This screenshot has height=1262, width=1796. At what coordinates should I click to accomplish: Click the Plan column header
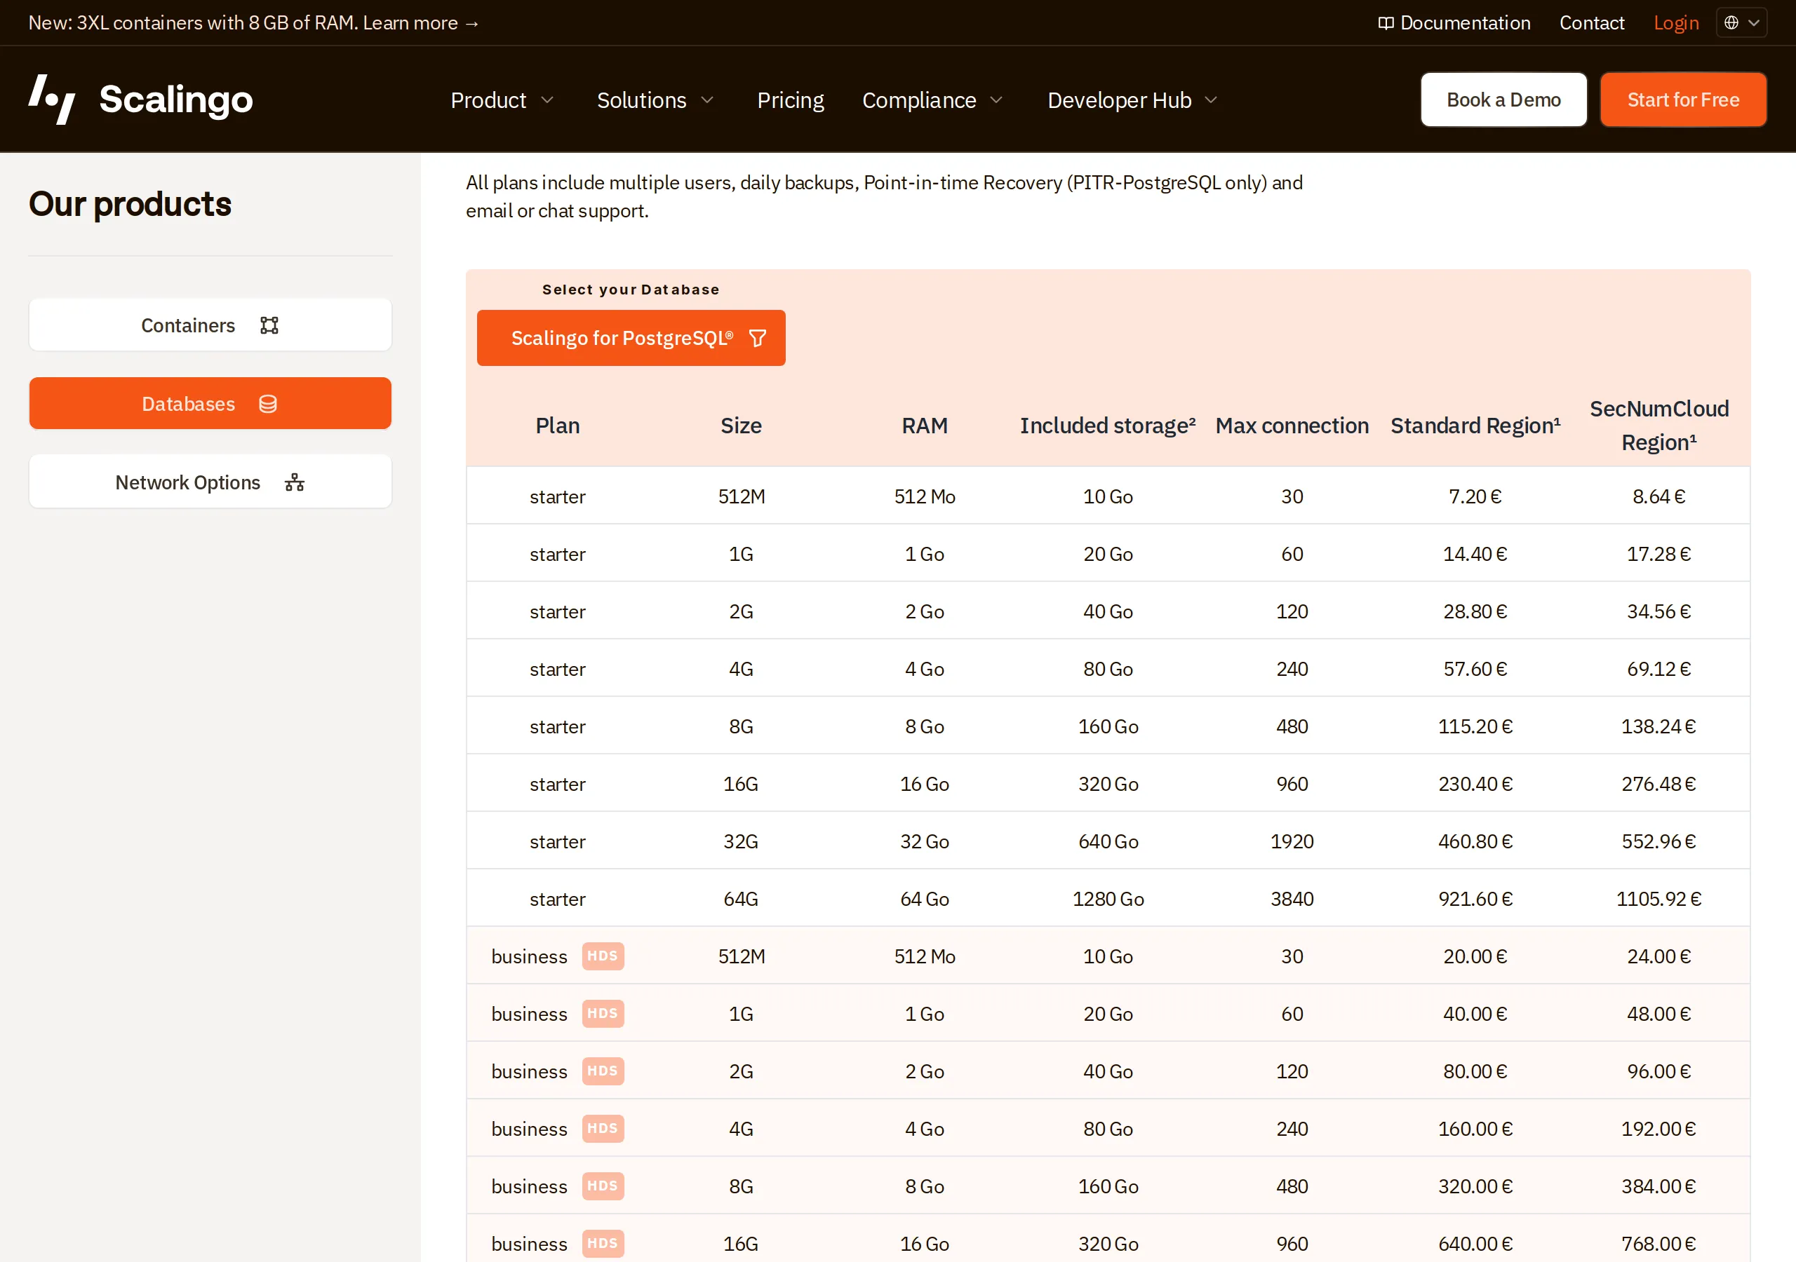click(x=558, y=426)
